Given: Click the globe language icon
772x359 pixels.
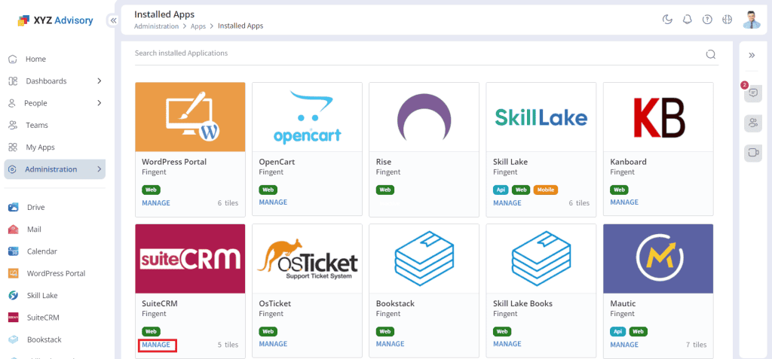Looking at the screenshot, I should 728,20.
